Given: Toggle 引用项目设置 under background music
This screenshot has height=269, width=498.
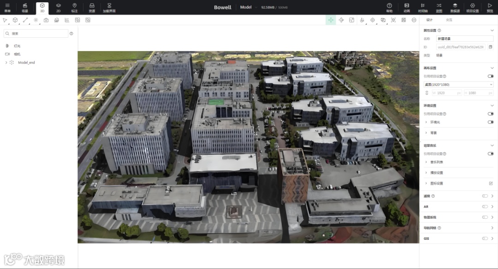Looking at the screenshot, I should tap(491, 153).
